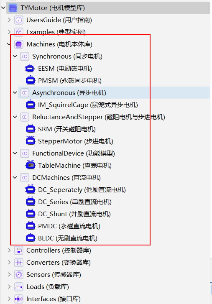
Task: Click the Loads library curve icon
Action: tap(19, 287)
